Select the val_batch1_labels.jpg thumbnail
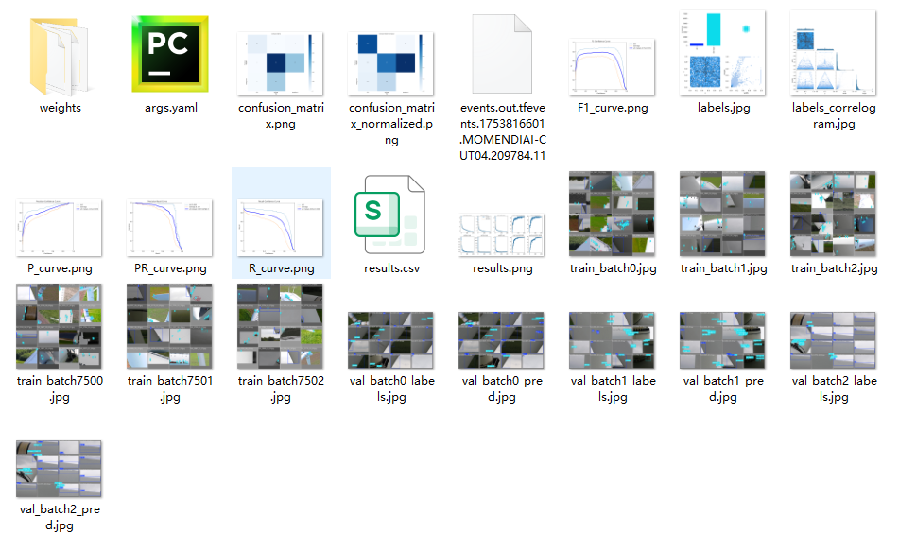Screen dimensions: 899x551 click(x=612, y=340)
